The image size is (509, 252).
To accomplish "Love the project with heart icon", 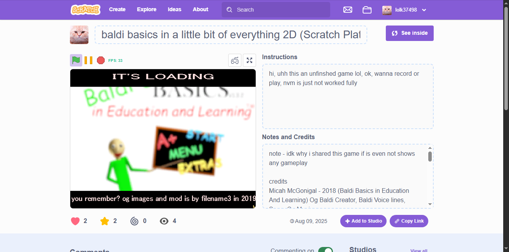I will click(75, 221).
